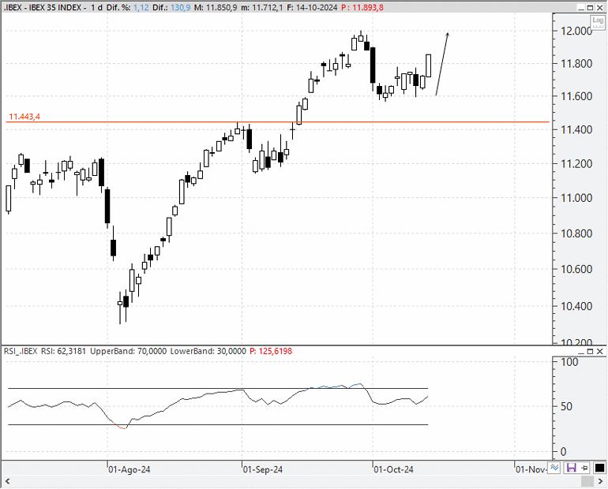Viewport: 608px width, 489px height.
Task: Click the horizontal scrollbar thumb
Action: 587,481
